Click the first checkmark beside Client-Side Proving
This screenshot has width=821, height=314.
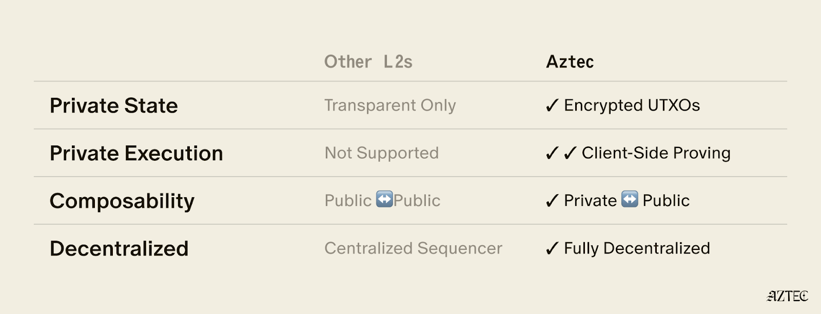click(x=552, y=153)
